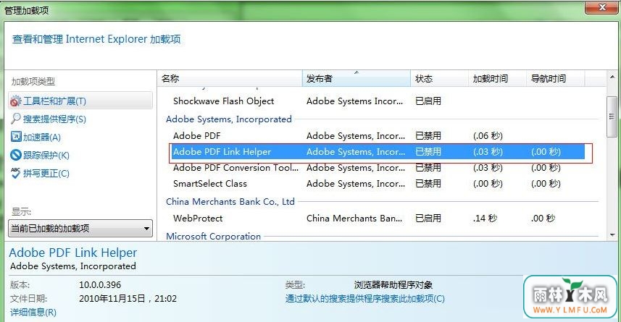Screen dimensions: 621x322
Task: Click the Load Time column header
Action: click(497, 78)
